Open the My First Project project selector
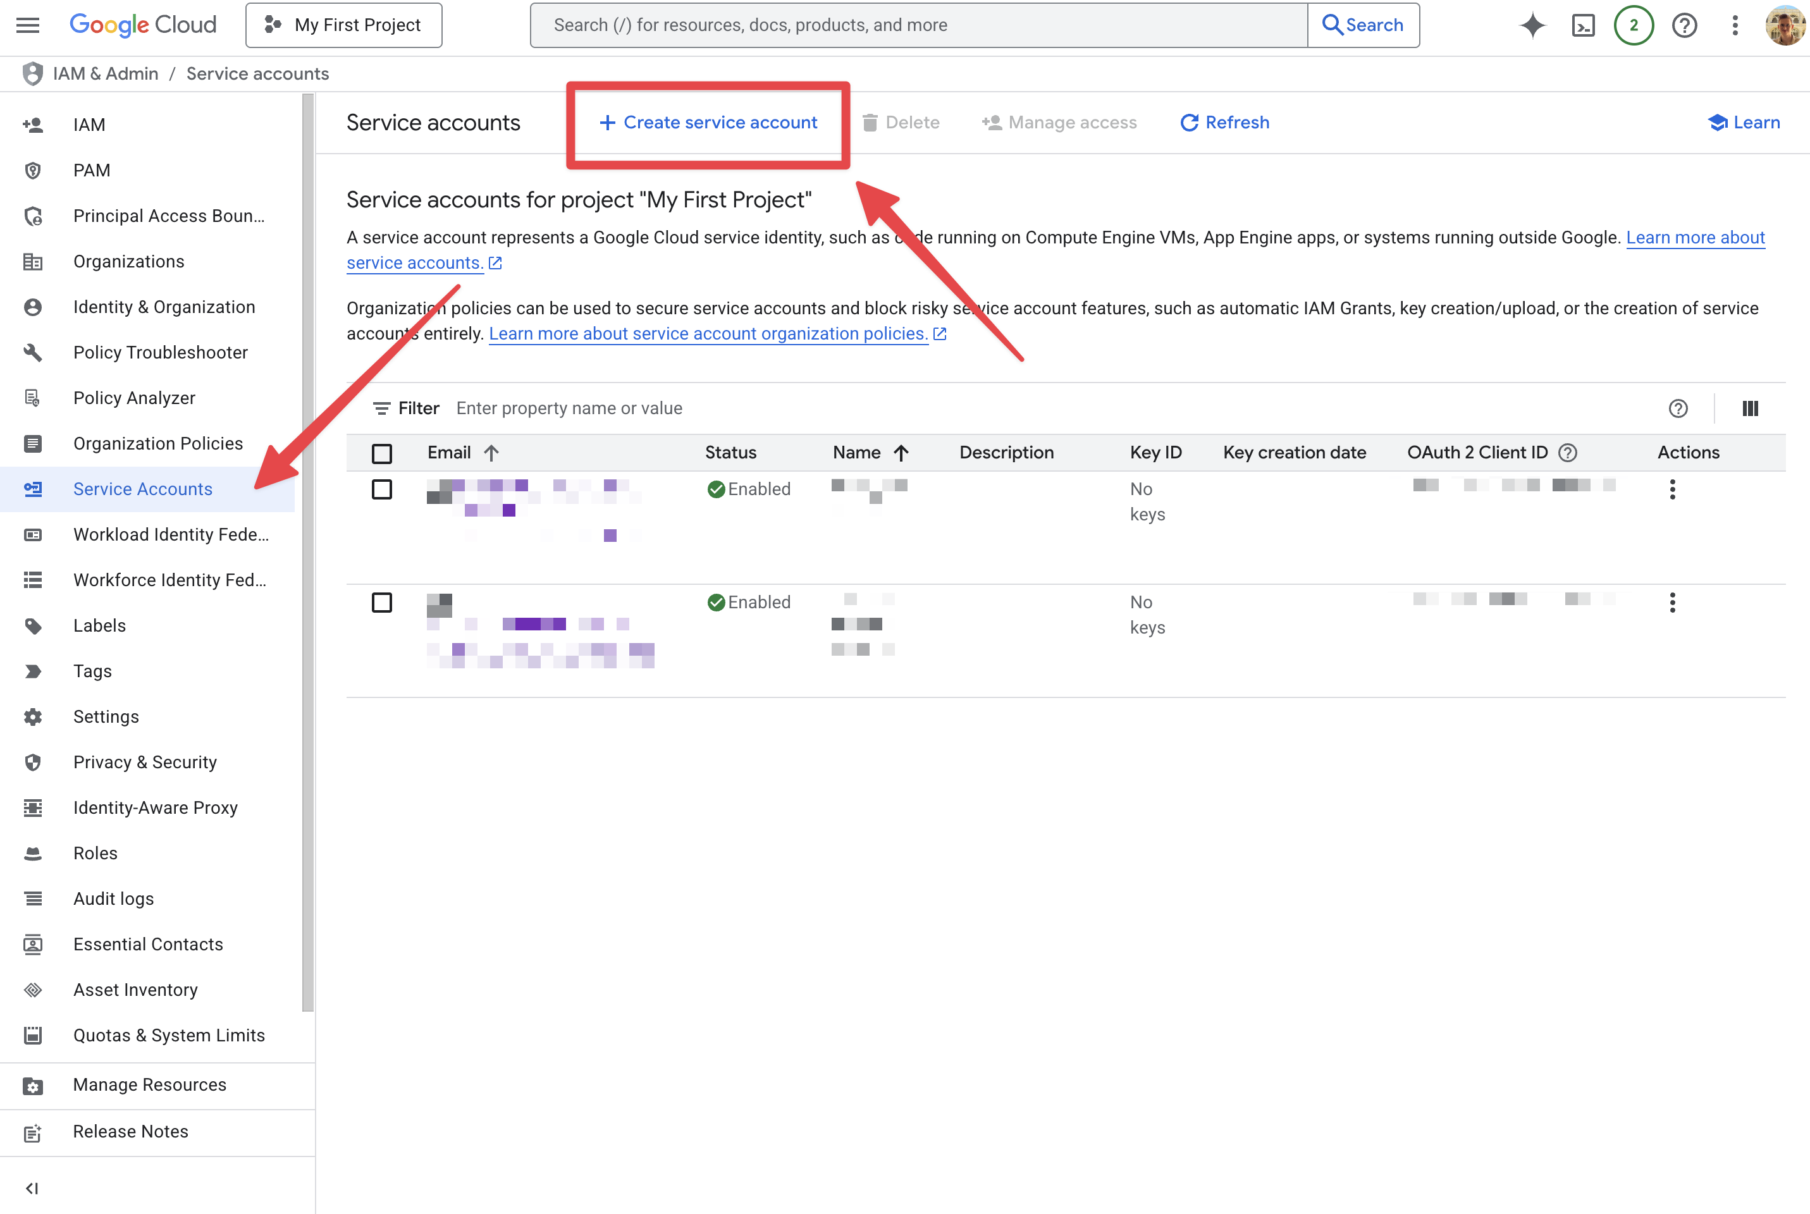This screenshot has height=1214, width=1810. (x=344, y=25)
